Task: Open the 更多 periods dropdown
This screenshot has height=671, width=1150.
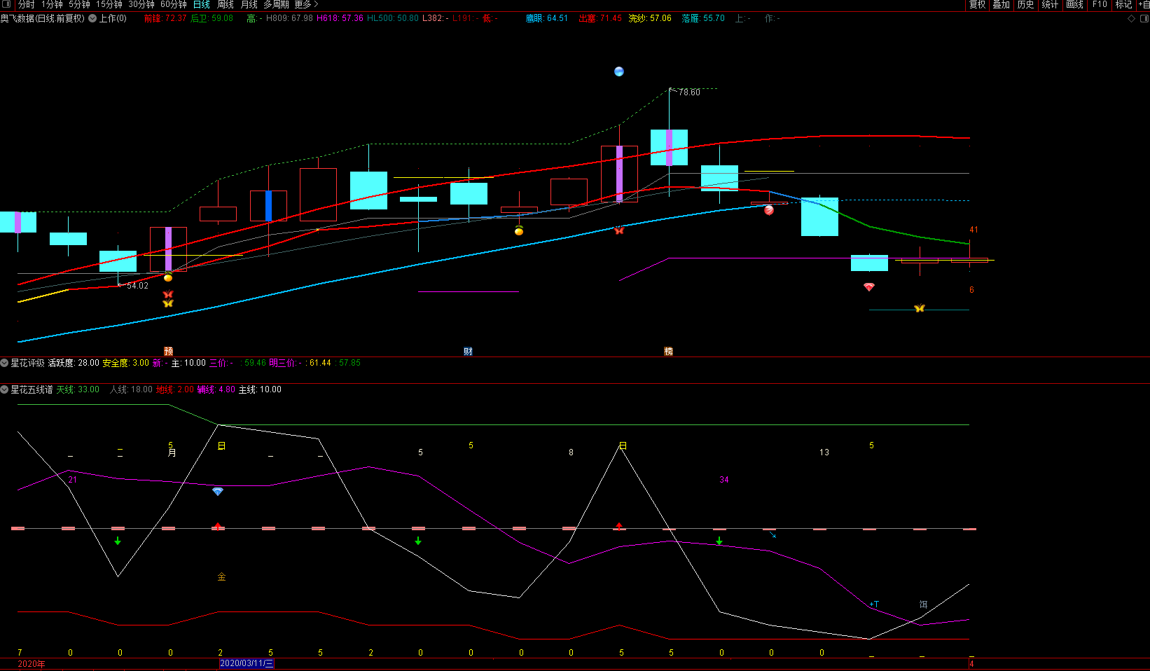Action: click(x=306, y=4)
